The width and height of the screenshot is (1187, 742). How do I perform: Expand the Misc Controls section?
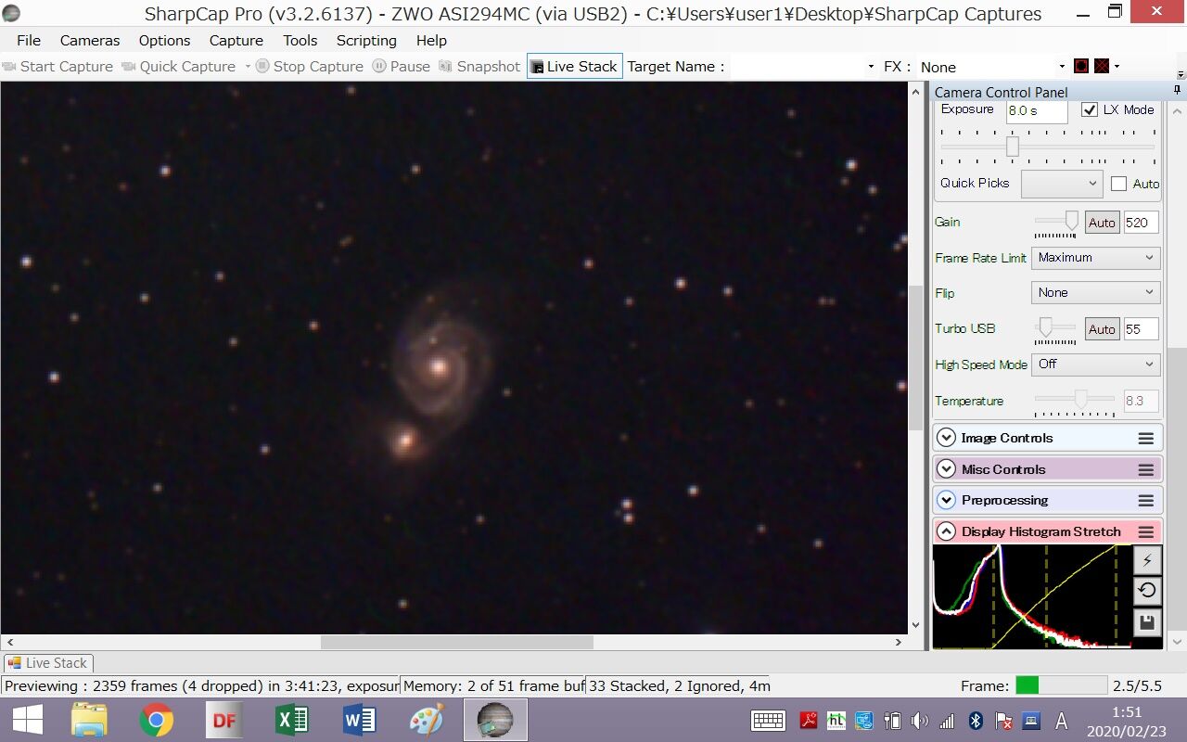pos(946,469)
